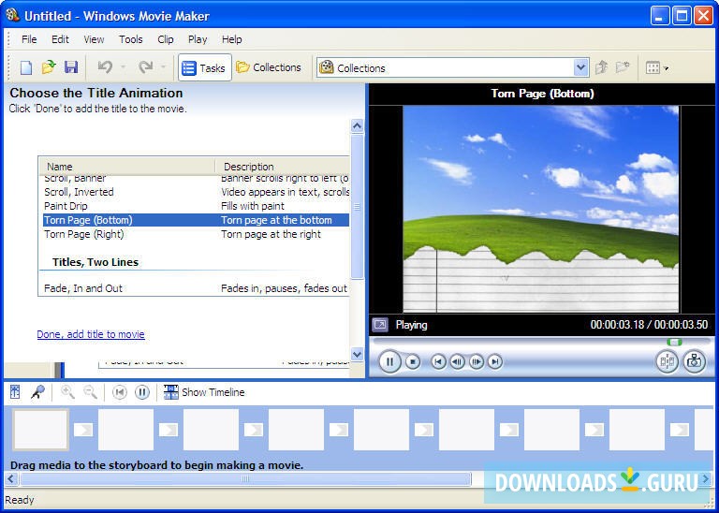Screen dimensions: 719x513
Task: Click the New Collection Folder icon
Action: (x=623, y=67)
